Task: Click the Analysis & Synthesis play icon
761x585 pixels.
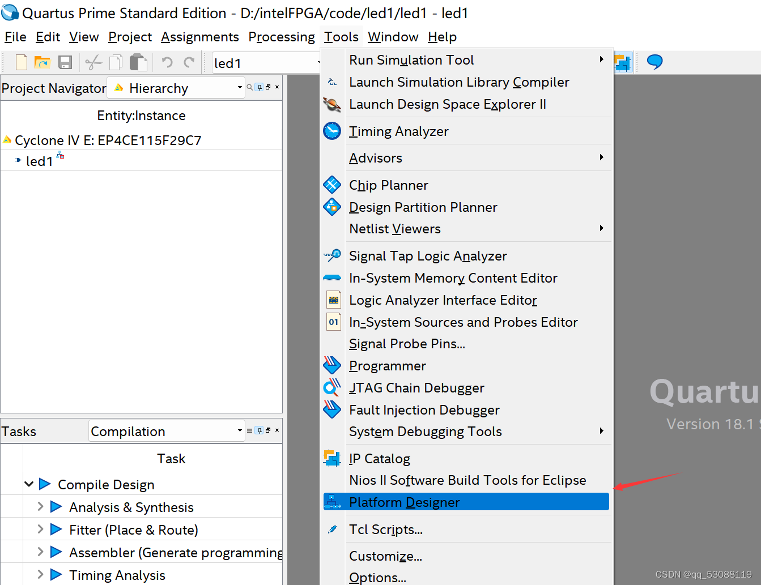Action: pyautogui.click(x=56, y=507)
